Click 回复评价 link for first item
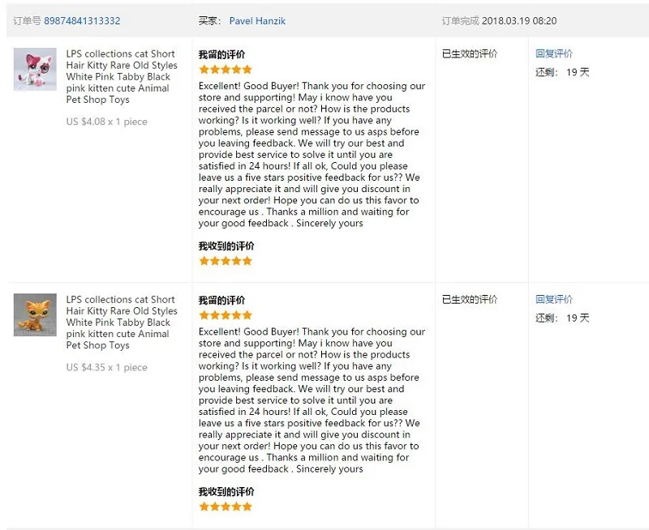Image resolution: width=649 pixels, height=530 pixels. (554, 53)
